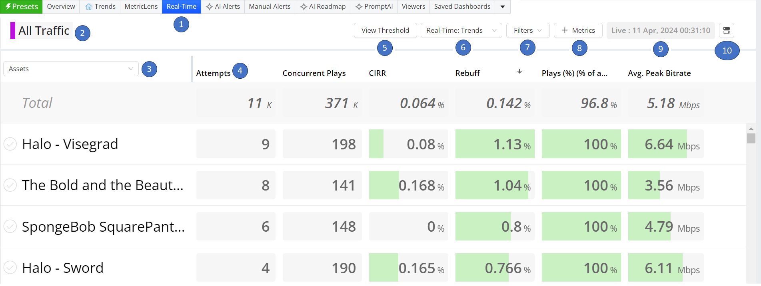Click the sparkle icon beside AI Alerts

[209, 7]
